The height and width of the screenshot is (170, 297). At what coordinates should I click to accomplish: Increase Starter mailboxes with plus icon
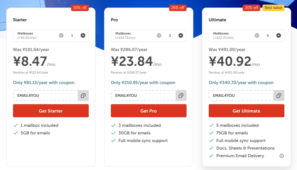pyautogui.click(x=83, y=35)
